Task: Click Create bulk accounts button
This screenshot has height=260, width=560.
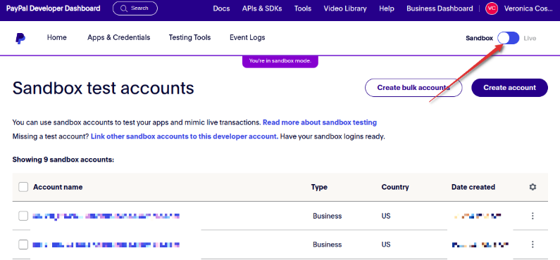Action: (413, 88)
